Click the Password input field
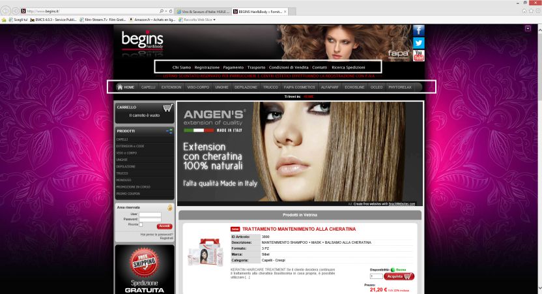542x294 pixels. pos(150,219)
